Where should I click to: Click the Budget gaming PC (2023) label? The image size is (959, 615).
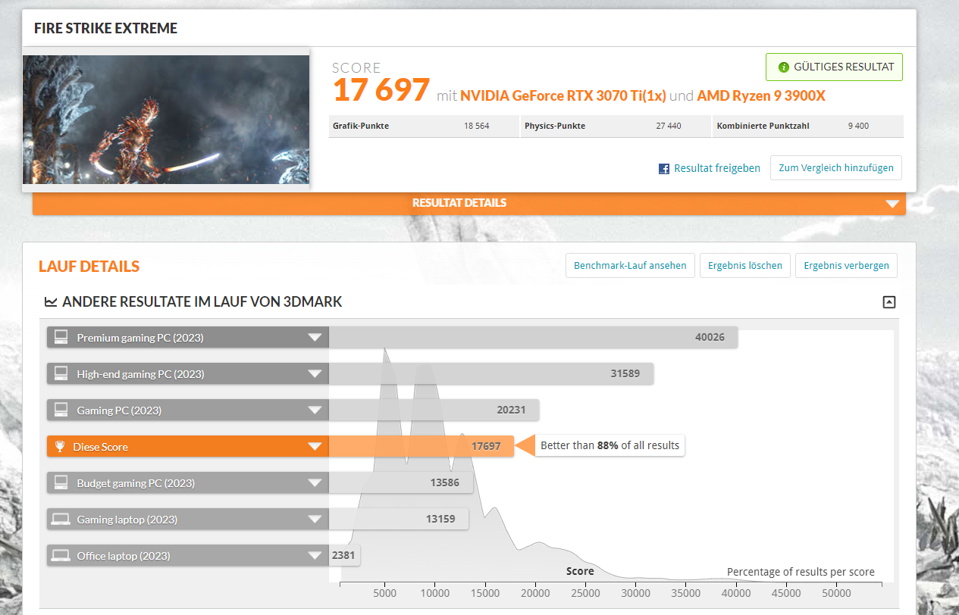(136, 483)
